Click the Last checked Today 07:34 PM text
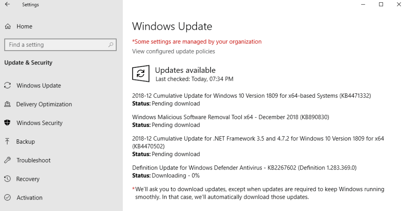The height and width of the screenshot is (211, 406). click(x=194, y=79)
